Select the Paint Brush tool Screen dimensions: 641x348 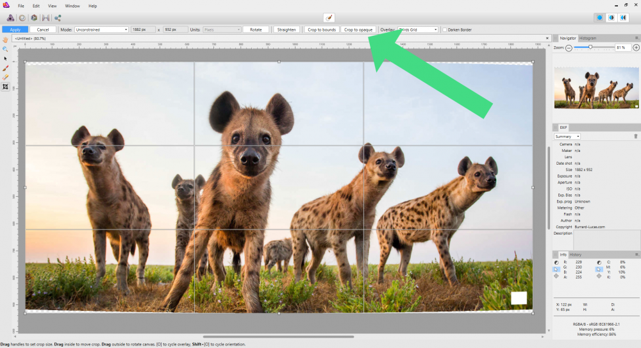[x=6, y=67]
